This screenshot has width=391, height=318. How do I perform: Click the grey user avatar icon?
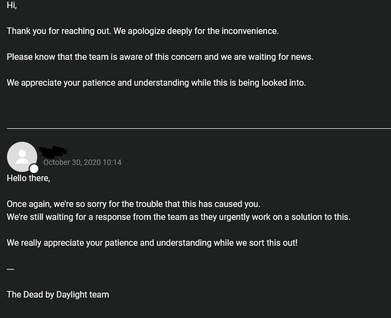point(22,157)
